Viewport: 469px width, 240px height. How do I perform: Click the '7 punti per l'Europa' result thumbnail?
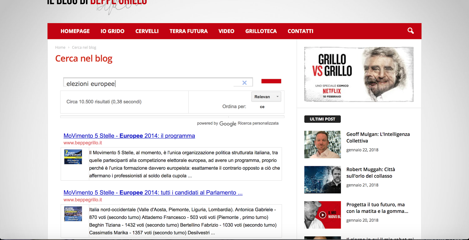pos(73,157)
